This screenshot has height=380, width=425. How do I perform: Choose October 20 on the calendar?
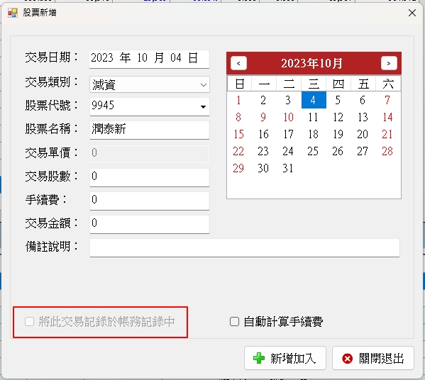pos(363,134)
